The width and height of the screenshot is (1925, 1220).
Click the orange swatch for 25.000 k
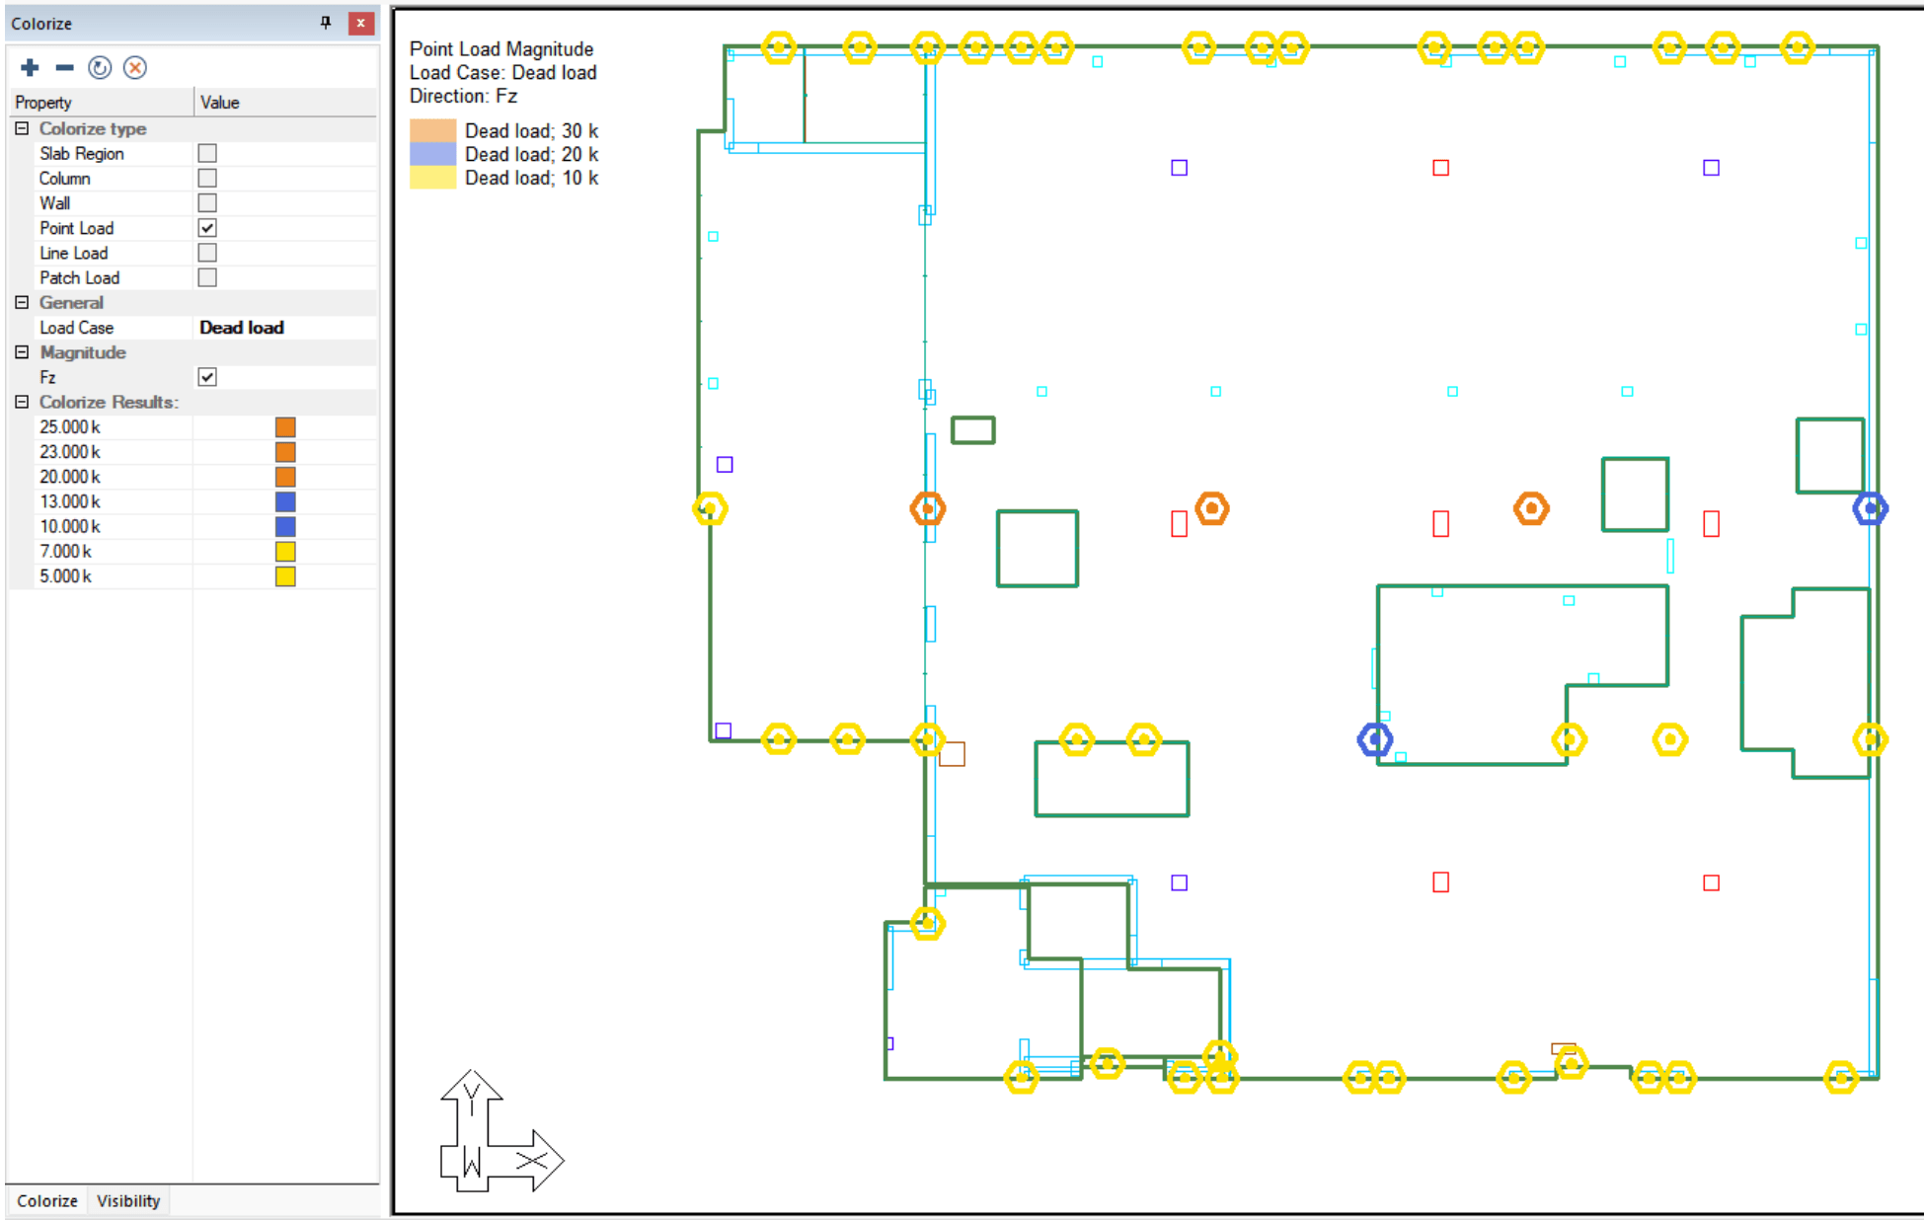coord(285,426)
